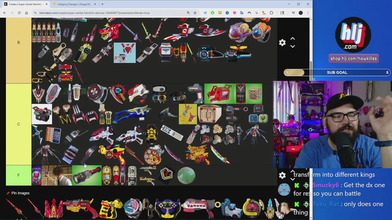Select the yellow-background item in tier C
392x220 pixels.
188,114
